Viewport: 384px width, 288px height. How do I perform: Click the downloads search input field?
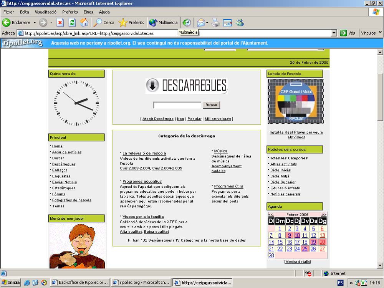coord(177,105)
